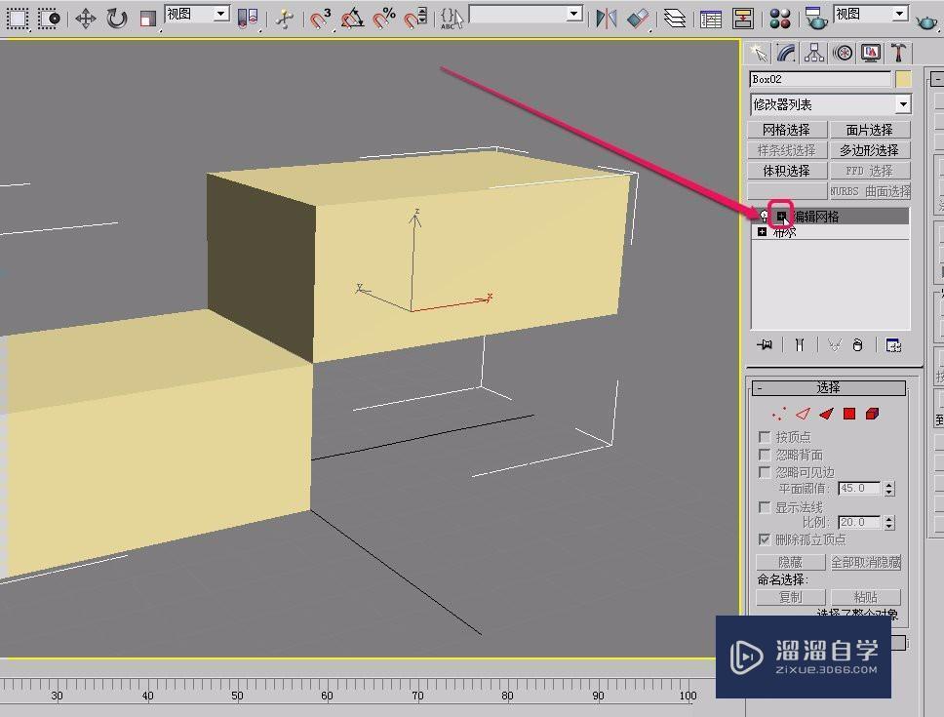This screenshot has height=717, width=944.
Task: Select polygon sub-object level icon
Action: tap(849, 415)
